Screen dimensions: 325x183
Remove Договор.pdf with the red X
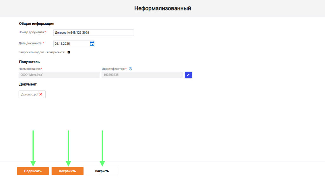41,94
